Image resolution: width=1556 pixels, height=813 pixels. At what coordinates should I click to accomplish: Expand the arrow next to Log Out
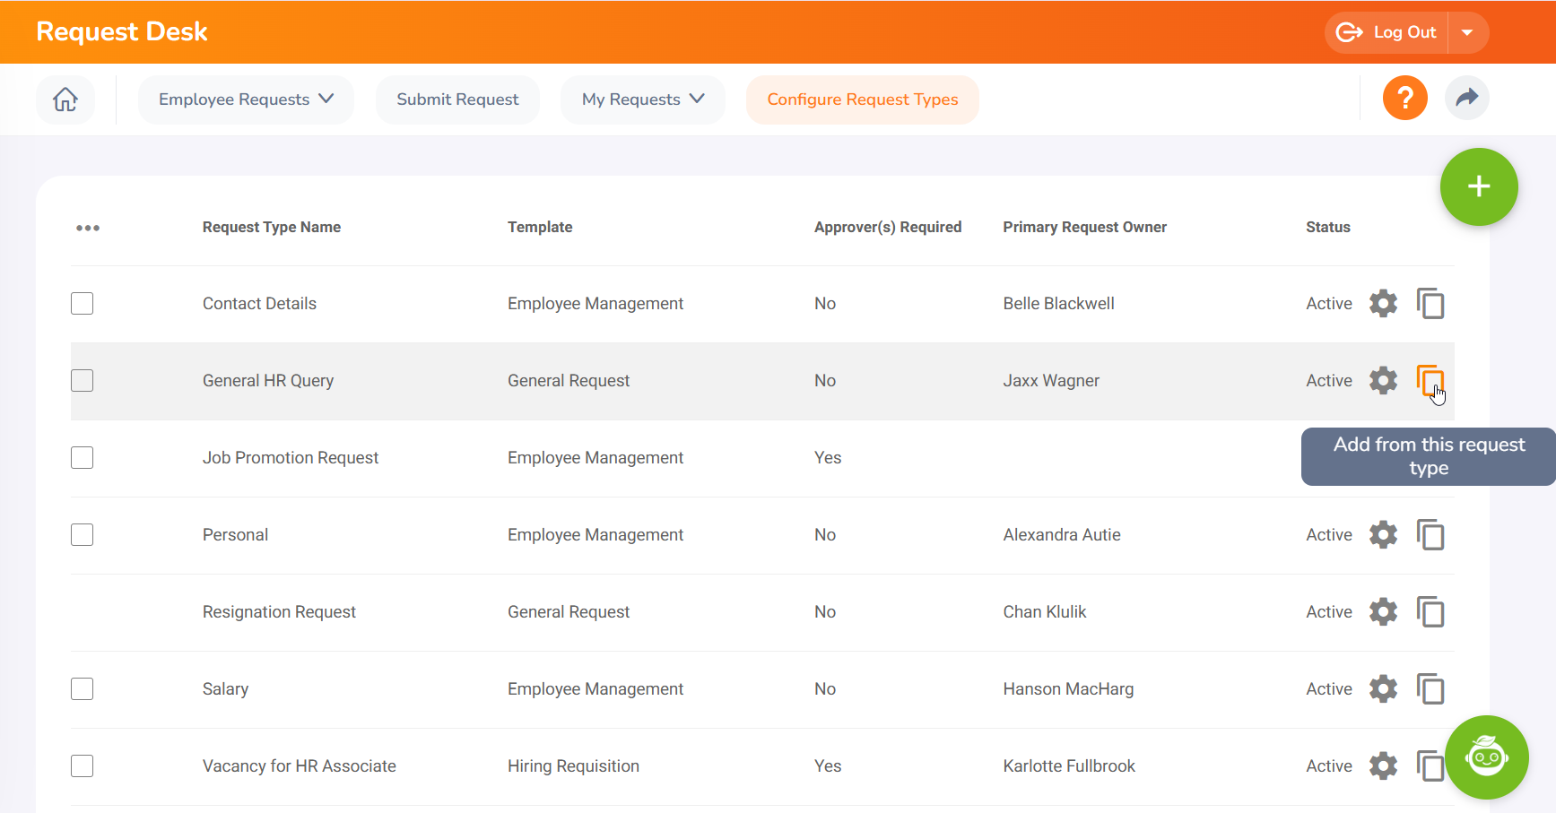coord(1467,33)
